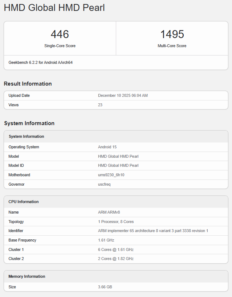Click the Single-Core Score label

[x=60, y=46]
